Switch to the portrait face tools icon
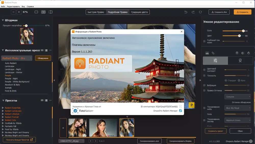255x144 pixels. 240,61
